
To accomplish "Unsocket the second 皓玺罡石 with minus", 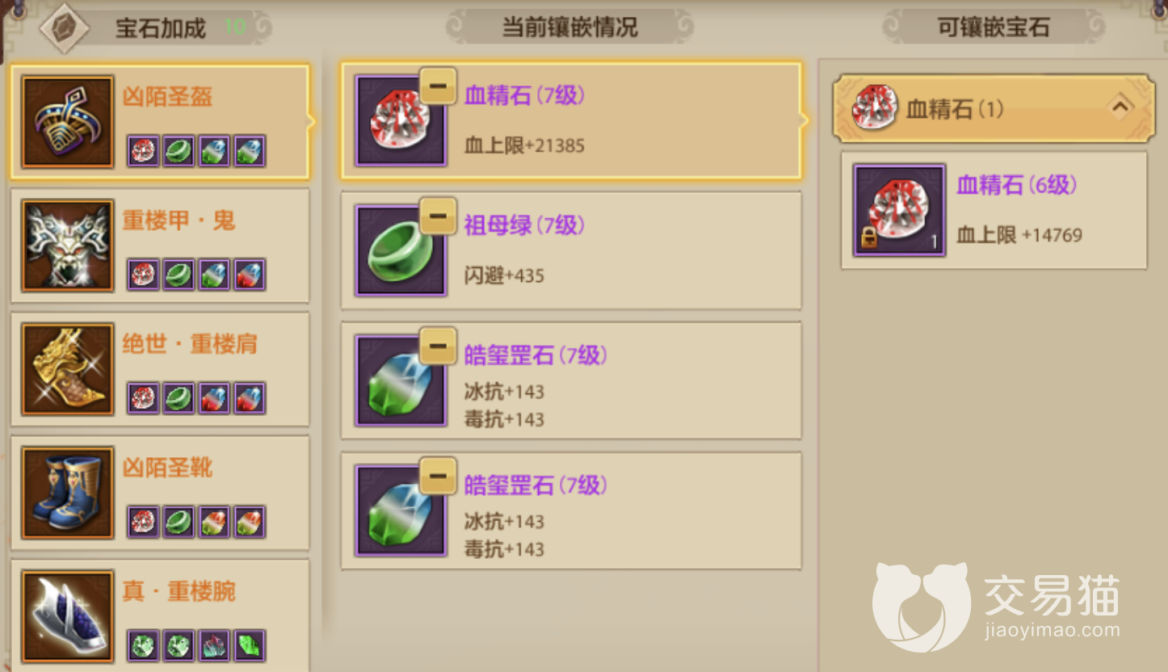I will pos(438,476).
